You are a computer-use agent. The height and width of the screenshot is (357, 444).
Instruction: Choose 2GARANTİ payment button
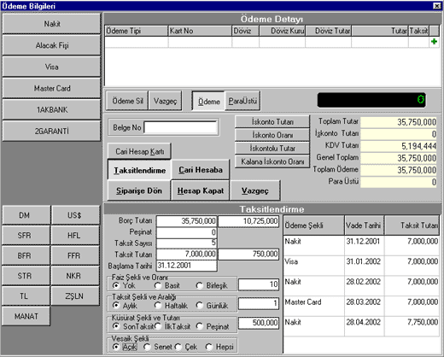(51, 131)
